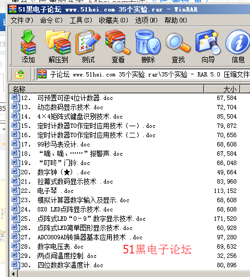Screen dimensions: 250x277
Task: Click size value 97,280
Action: click(x=227, y=237)
